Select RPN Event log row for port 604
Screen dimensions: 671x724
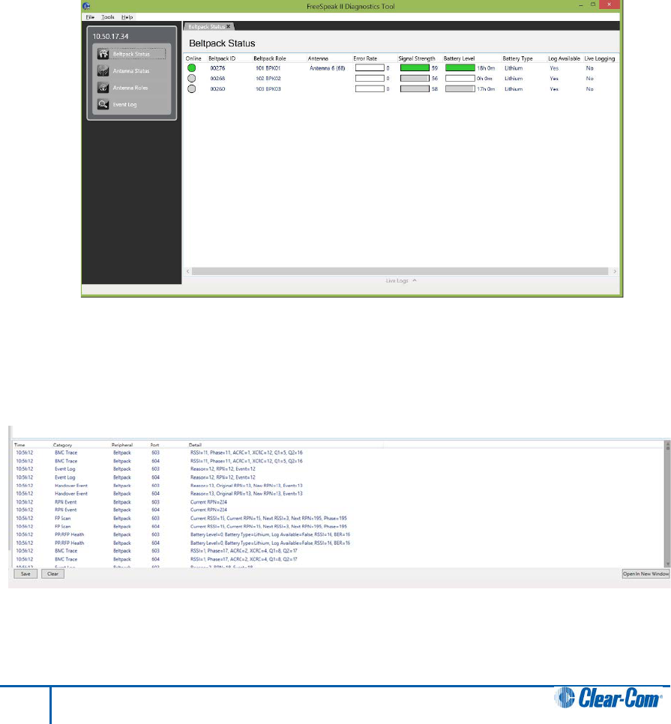click(x=339, y=510)
